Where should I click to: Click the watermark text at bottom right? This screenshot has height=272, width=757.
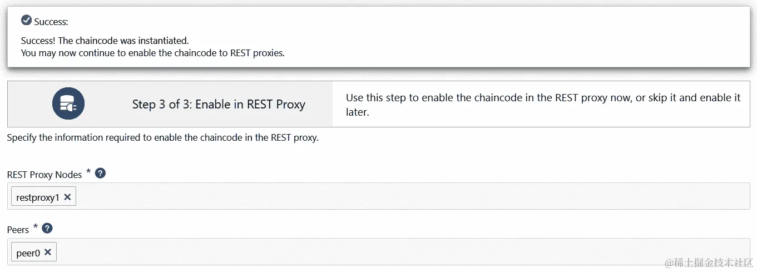pyautogui.click(x=704, y=261)
